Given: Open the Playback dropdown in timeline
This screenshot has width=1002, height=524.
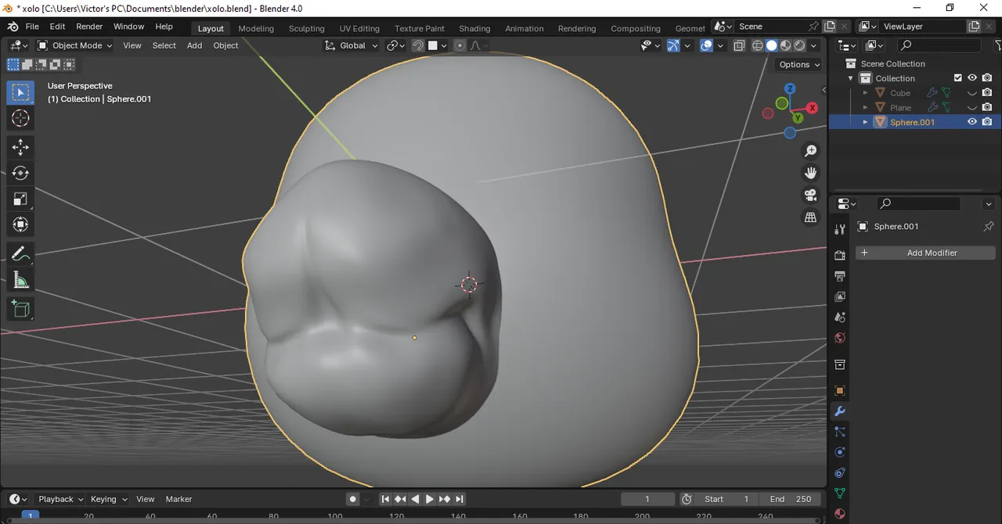Looking at the screenshot, I should click(x=61, y=499).
